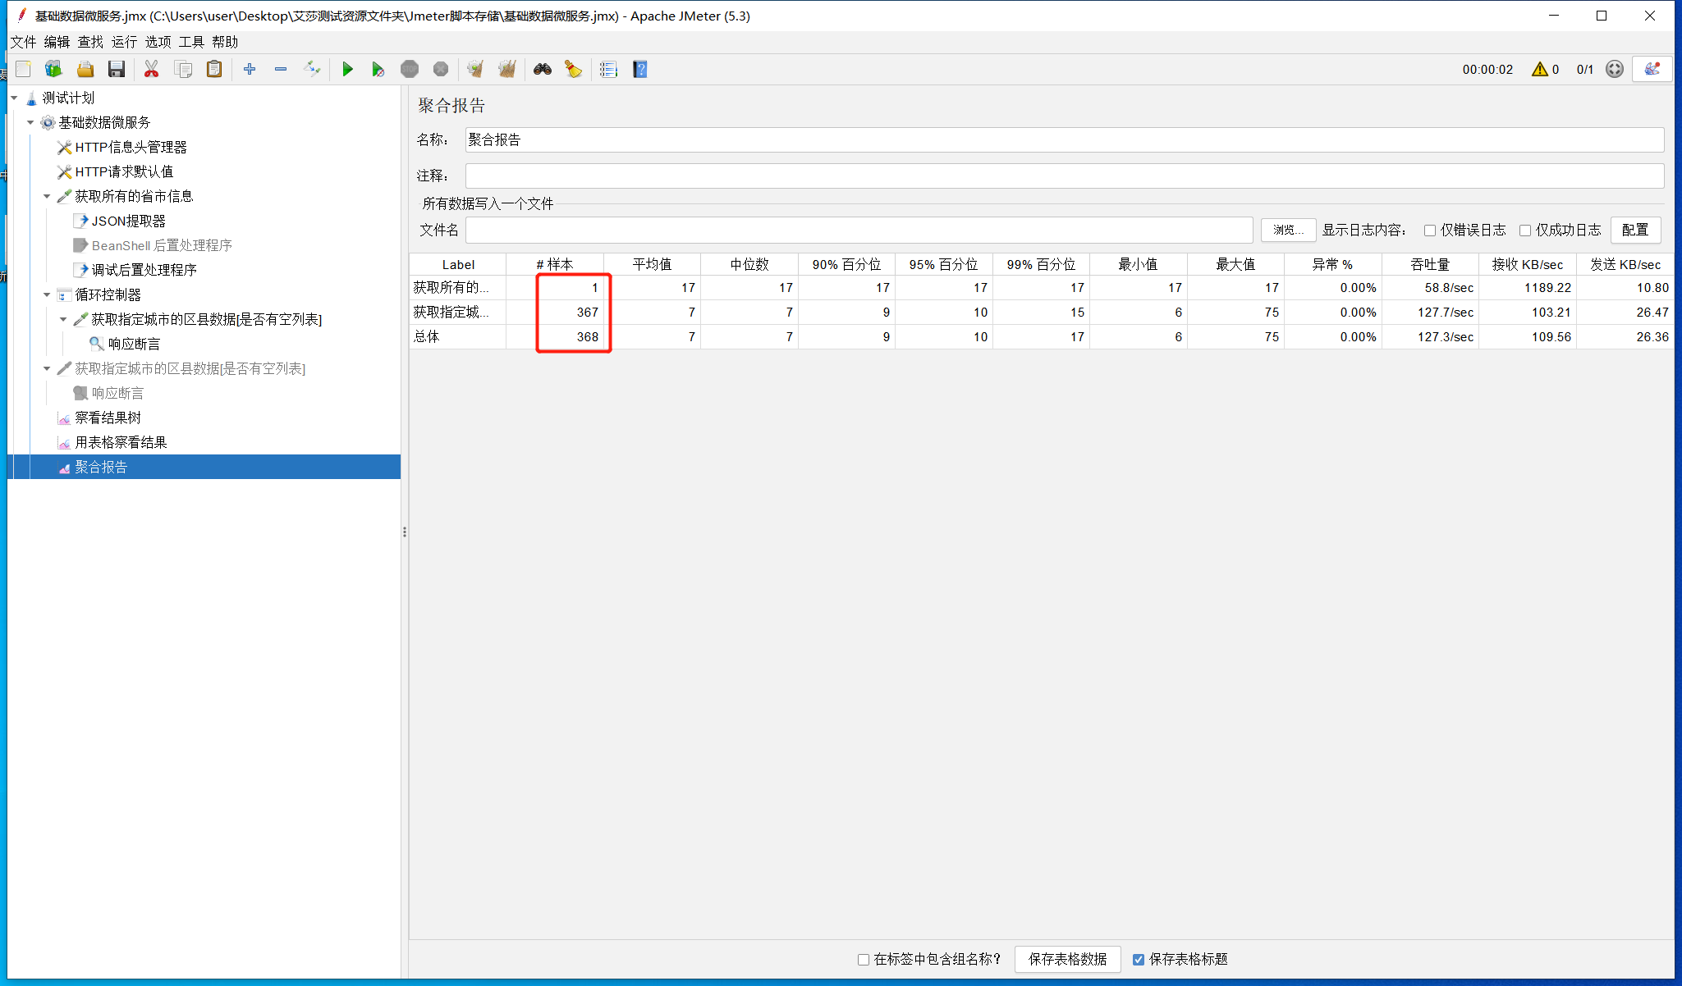Click the Save floppy disk icon
The height and width of the screenshot is (986, 1682).
[117, 70]
